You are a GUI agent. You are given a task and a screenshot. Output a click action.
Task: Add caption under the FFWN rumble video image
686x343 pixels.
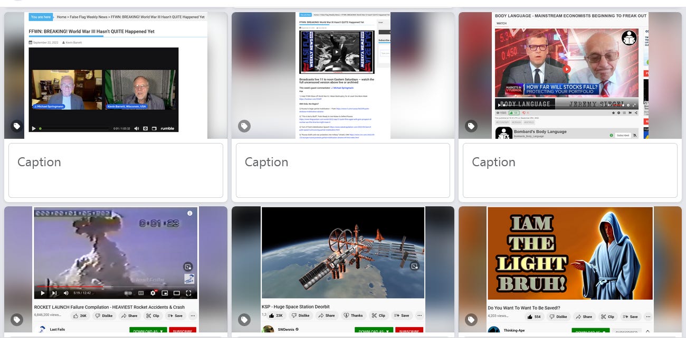[116, 170]
